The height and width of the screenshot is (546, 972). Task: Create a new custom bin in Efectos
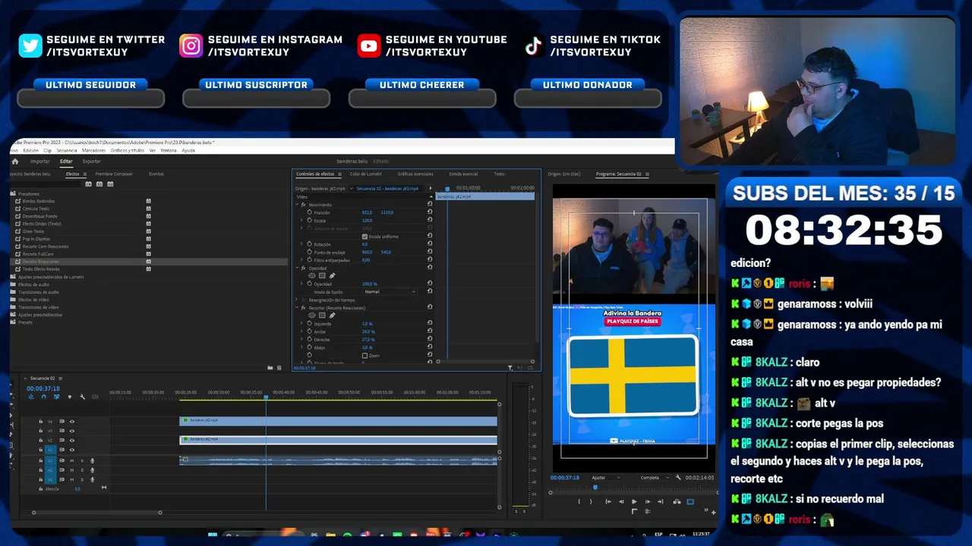pyautogui.click(x=270, y=368)
